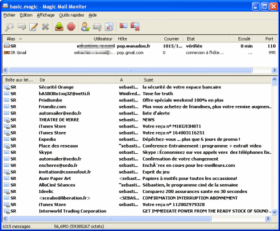Click the magnifier check mail icon
Screen dimensions: 280x231
[9, 27]
